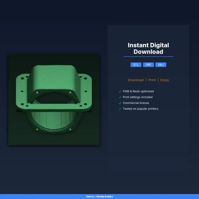The width and height of the screenshot is (199, 199).
Task: Click the checkmark beside Tested on popular printers
Action: (x=120, y=109)
